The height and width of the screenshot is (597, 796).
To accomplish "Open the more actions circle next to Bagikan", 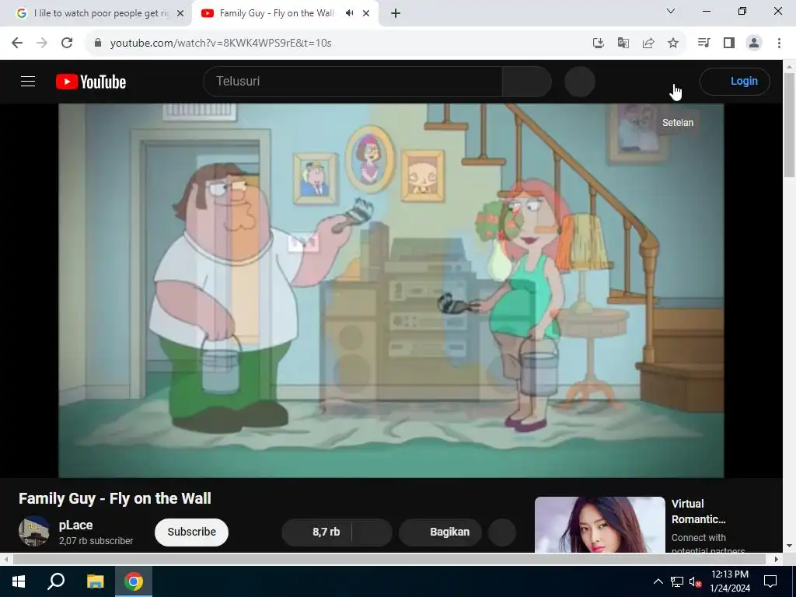I will click(x=502, y=532).
